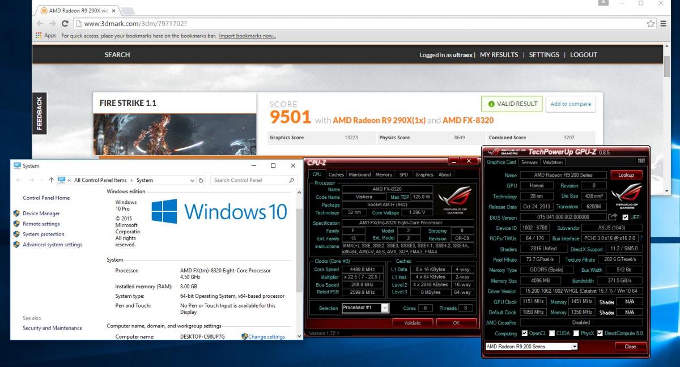Click the OK button in CPU-Z
The height and width of the screenshot is (367, 680).
(x=456, y=323)
